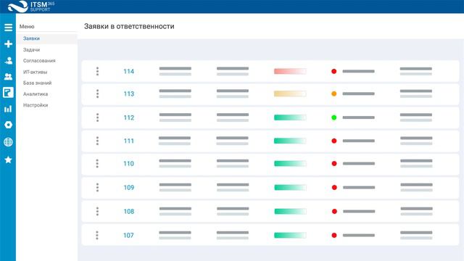Open База знаний menu item
464x261 pixels.
coord(37,83)
